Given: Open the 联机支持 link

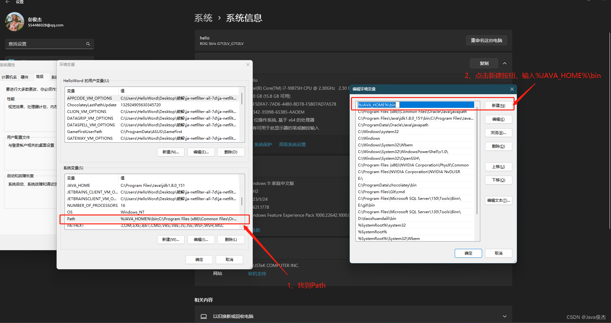Looking at the screenshot, I should coord(257,273).
